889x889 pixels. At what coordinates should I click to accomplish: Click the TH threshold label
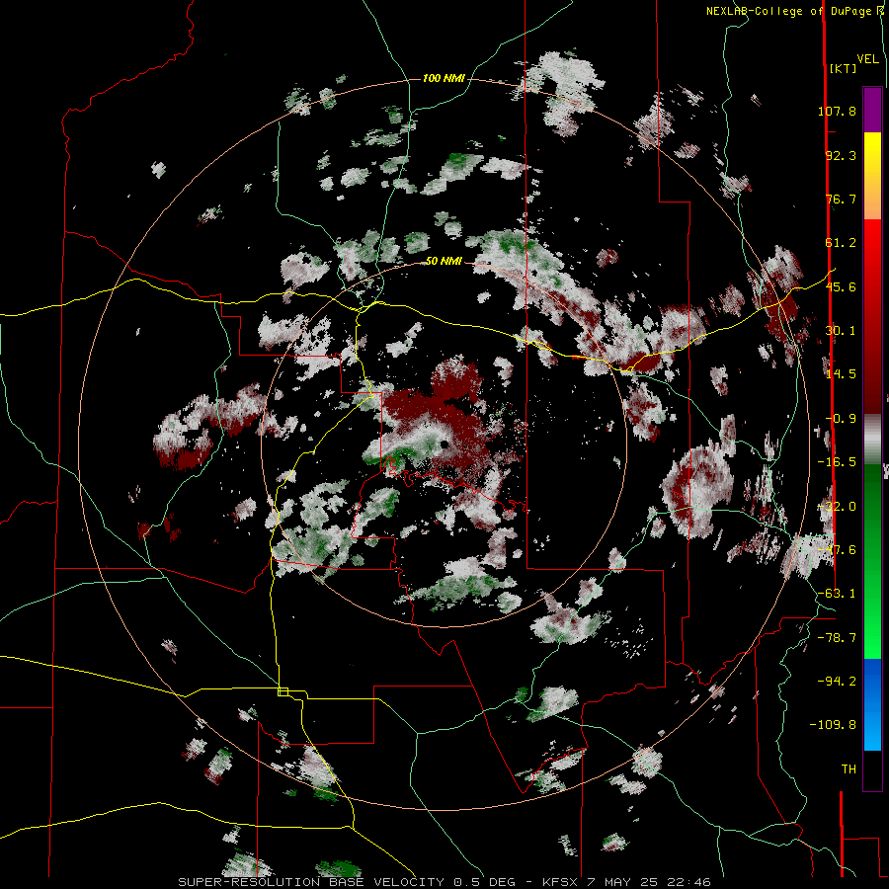point(849,768)
